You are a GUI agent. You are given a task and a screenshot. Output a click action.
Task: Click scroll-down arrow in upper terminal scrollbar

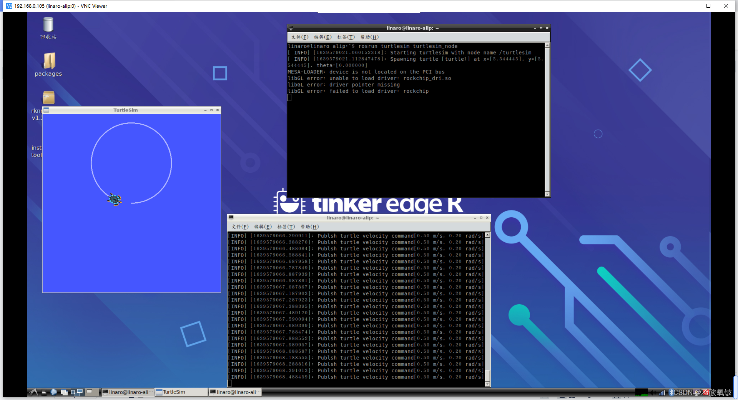tap(547, 194)
